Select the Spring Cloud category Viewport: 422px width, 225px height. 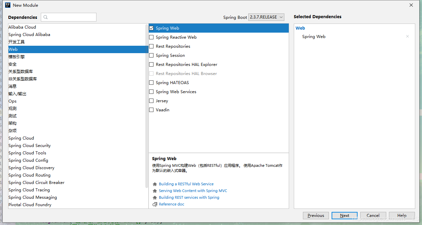[77, 138]
